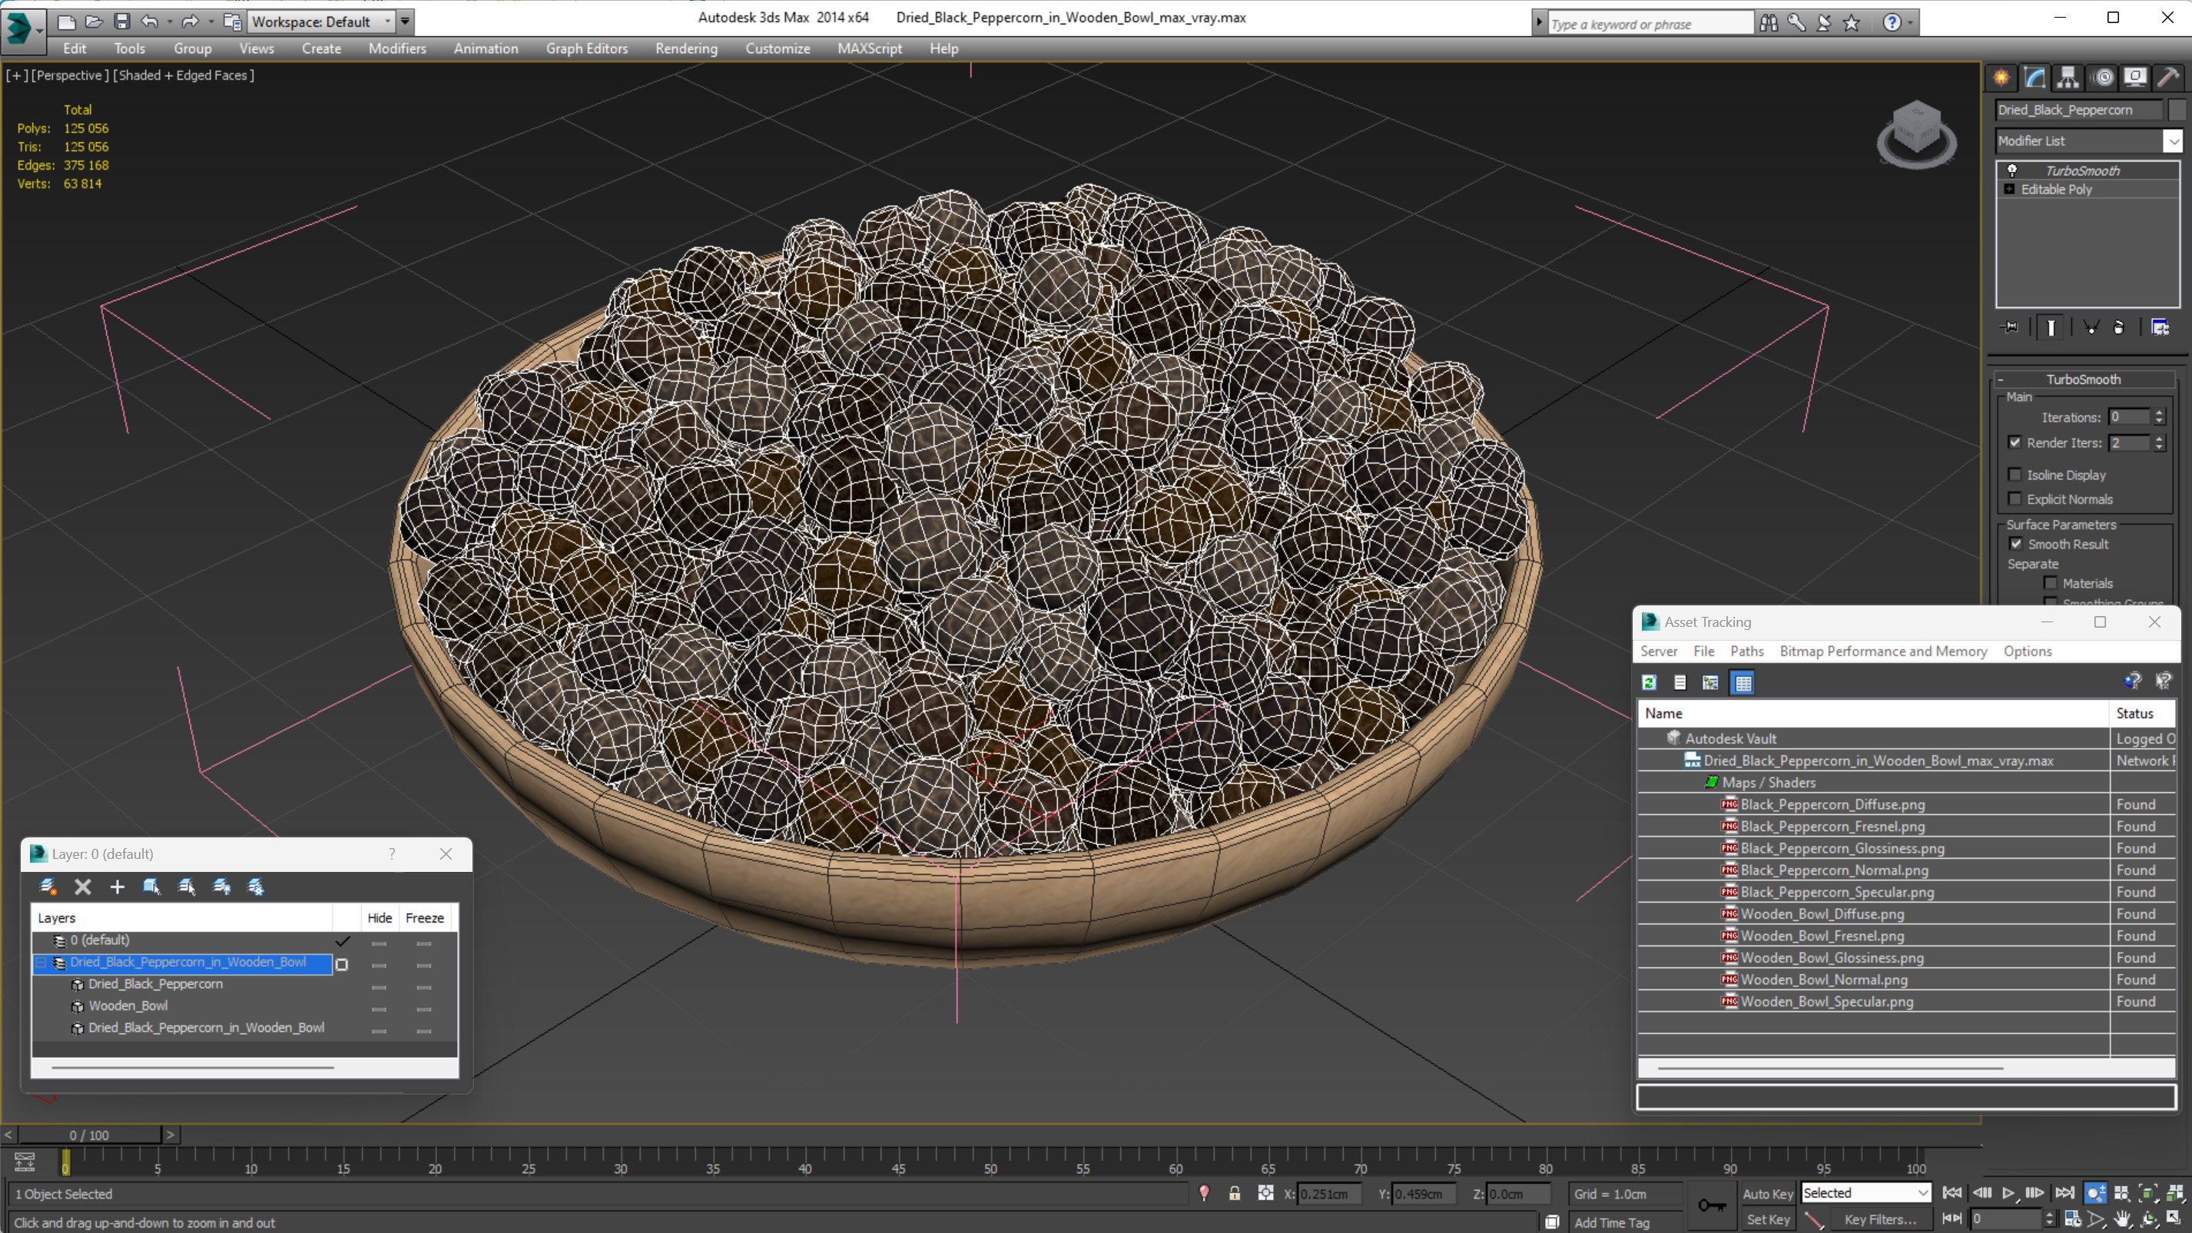Open the Graph Editors menu
2192x1233 pixels.
click(586, 48)
